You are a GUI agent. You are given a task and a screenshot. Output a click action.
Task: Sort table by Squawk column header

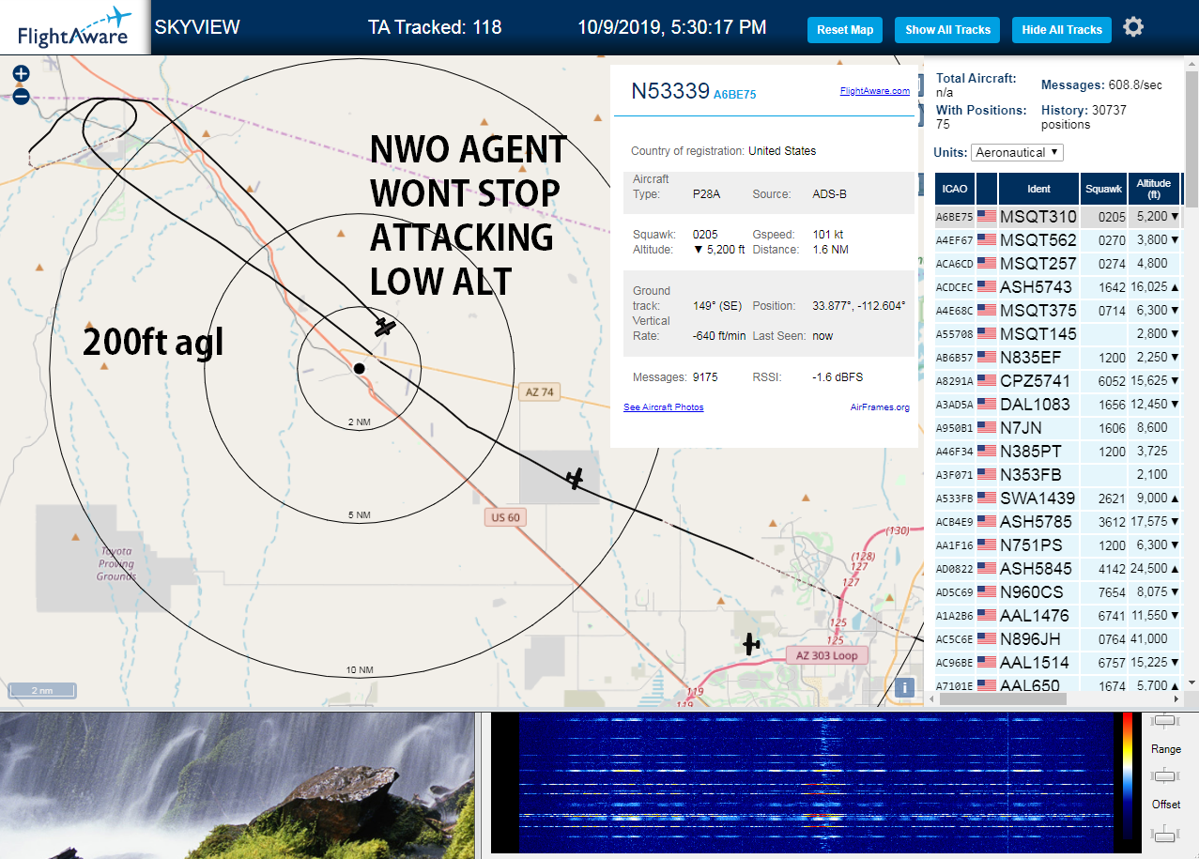[x=1103, y=189]
